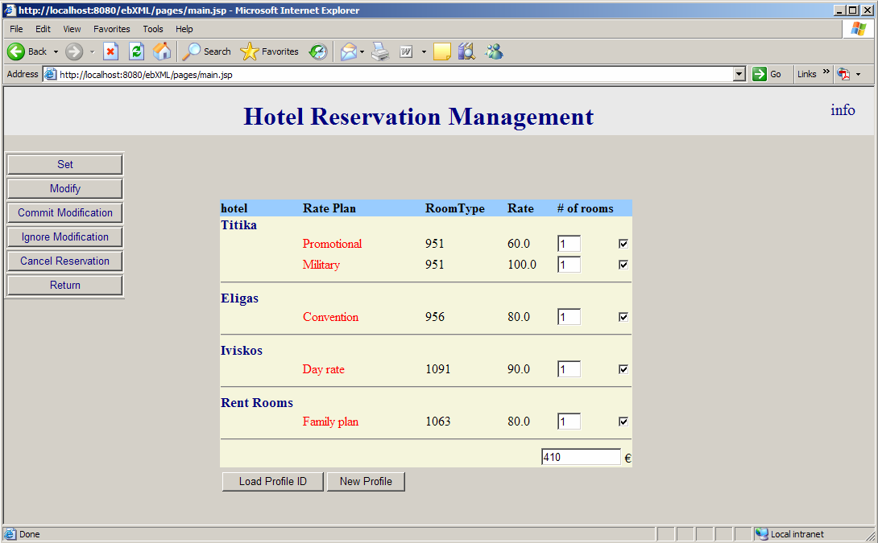Open the Favorites menu
Viewport: 878px width, 543px height.
tap(111, 29)
